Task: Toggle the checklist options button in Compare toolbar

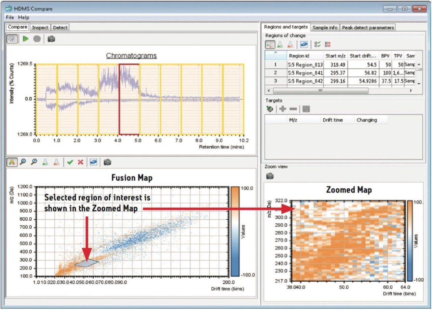Action: (12, 39)
